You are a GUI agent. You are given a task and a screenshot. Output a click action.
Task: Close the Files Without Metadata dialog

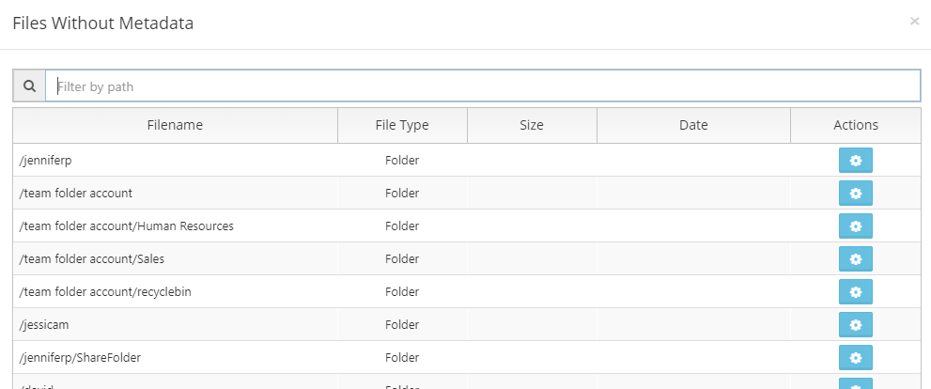pos(914,22)
